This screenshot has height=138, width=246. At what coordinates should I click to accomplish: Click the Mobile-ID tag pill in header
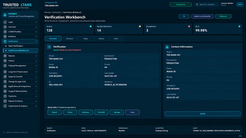click(223, 16)
